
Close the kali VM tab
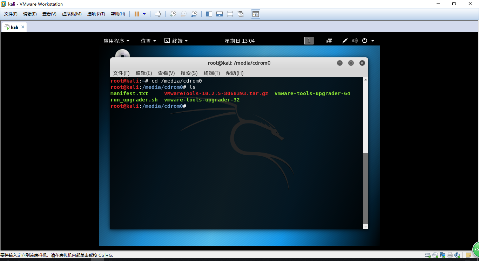[x=23, y=27]
